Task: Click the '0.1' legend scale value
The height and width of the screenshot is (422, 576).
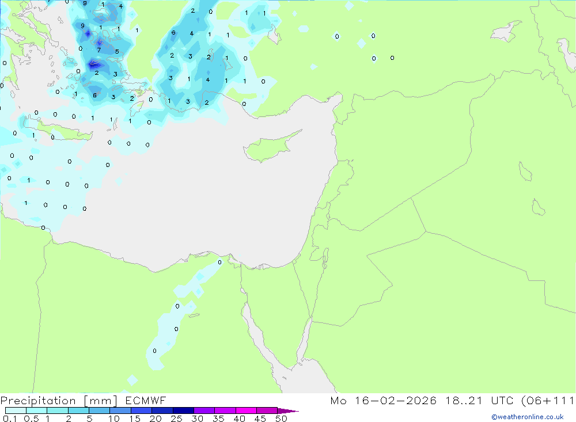Action: pyautogui.click(x=10, y=419)
